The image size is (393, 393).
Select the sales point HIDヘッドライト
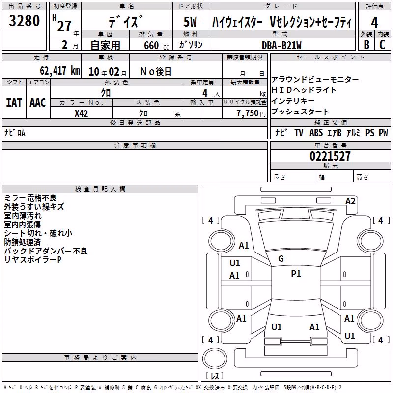(304, 90)
